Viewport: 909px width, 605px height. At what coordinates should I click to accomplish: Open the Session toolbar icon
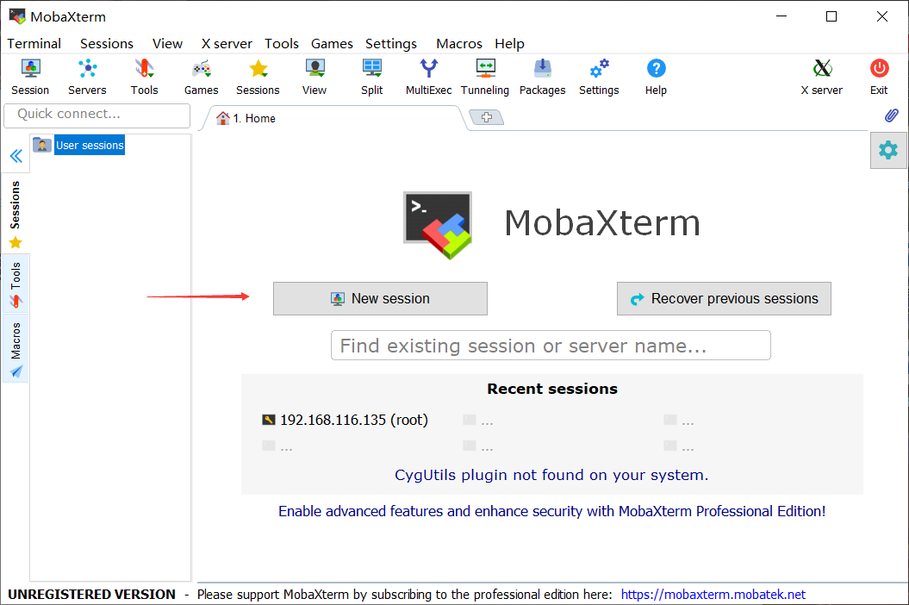pyautogui.click(x=30, y=77)
